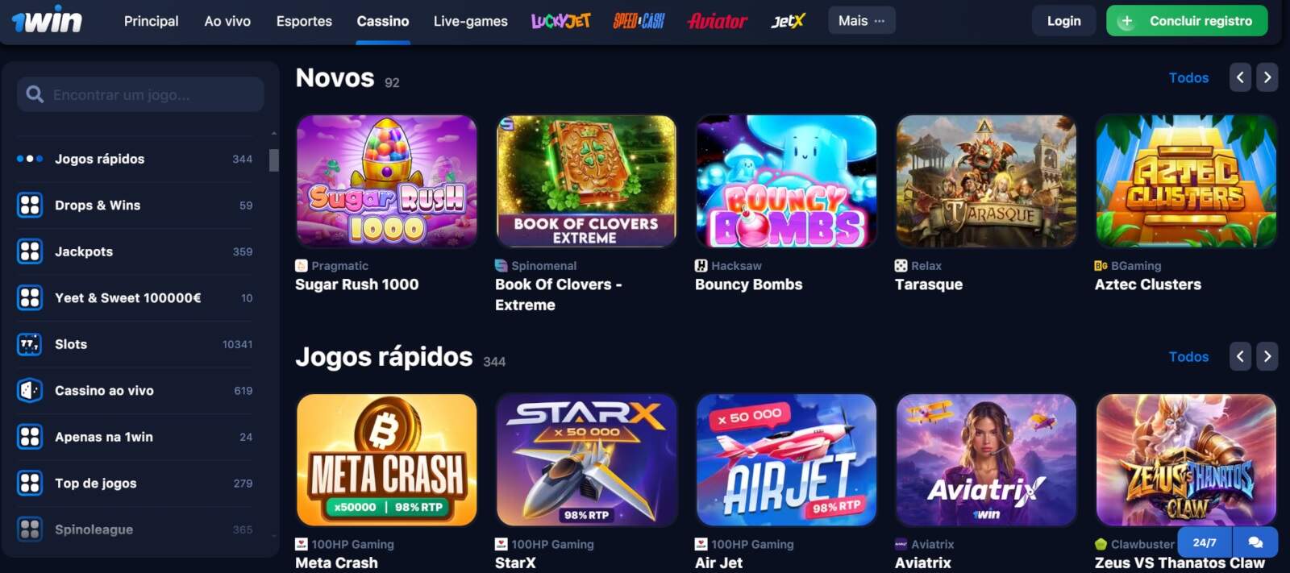1290x573 pixels.
Task: Select Jogos rápidos in the sidebar
Action: (x=135, y=159)
